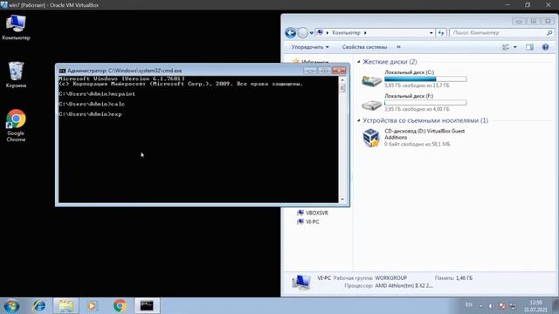The height and width of the screenshot is (314, 559).
Task: Launch Chrome from the taskbar
Action: pyautogui.click(x=120, y=306)
